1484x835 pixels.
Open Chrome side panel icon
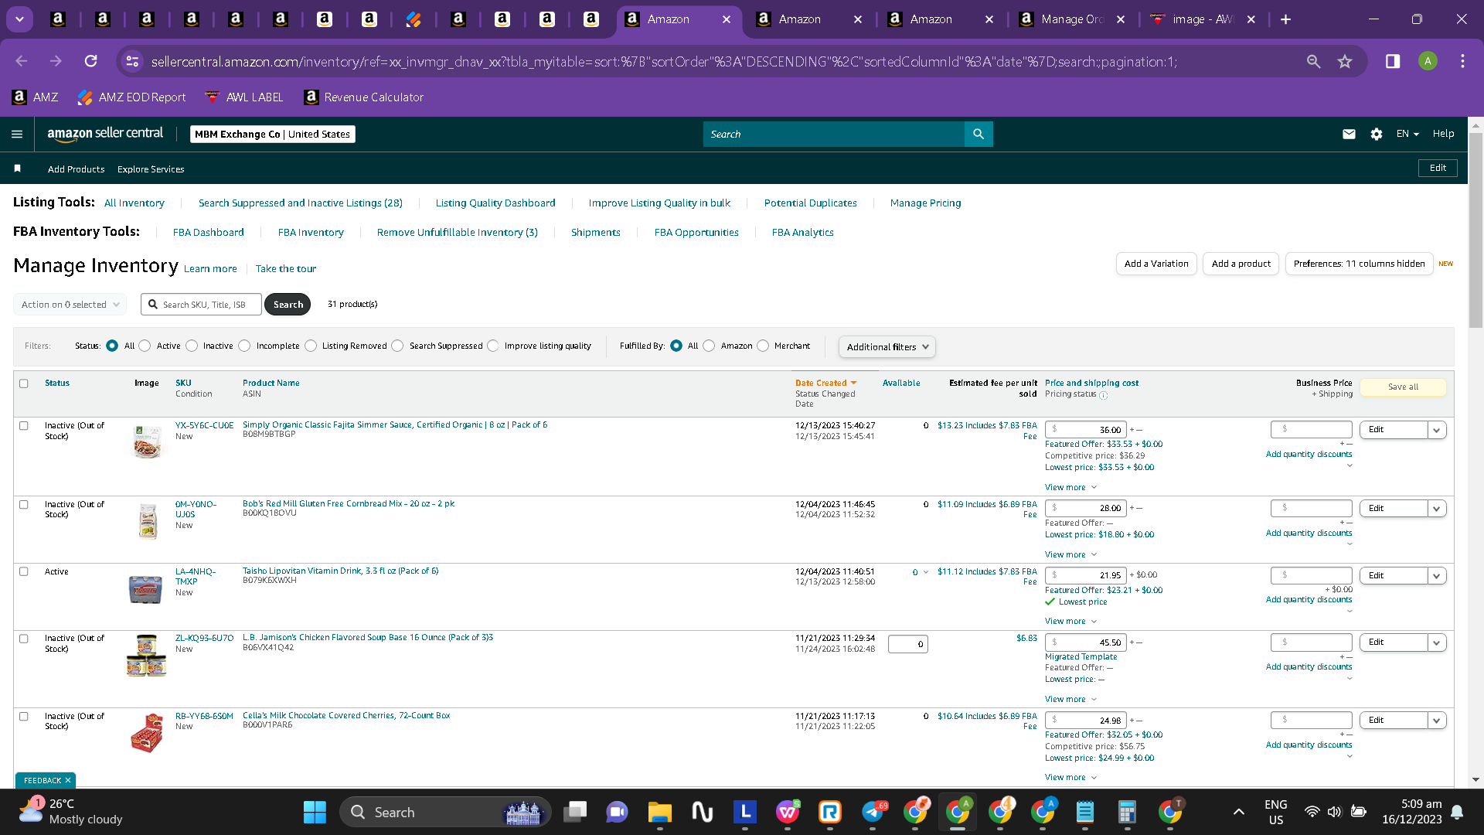point(1393,61)
